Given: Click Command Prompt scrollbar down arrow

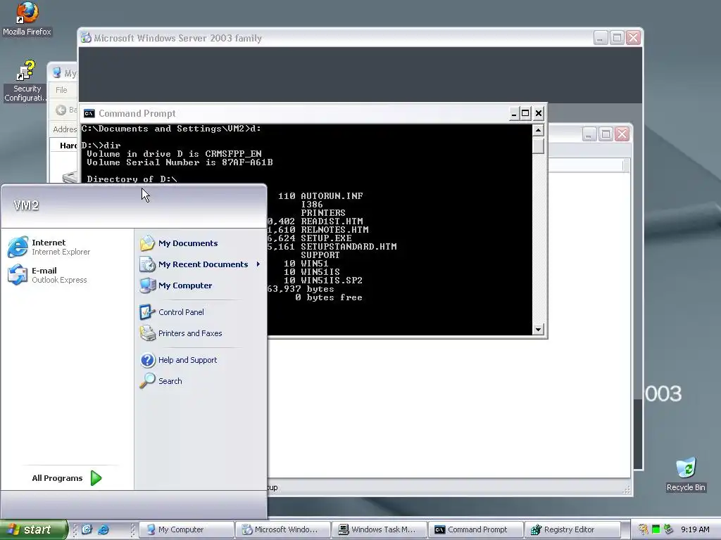Looking at the screenshot, I should pyautogui.click(x=538, y=329).
